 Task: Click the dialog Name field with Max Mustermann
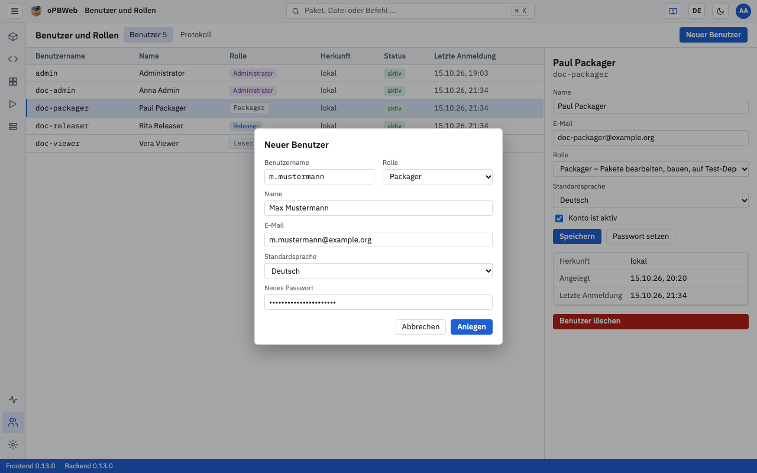(x=378, y=208)
